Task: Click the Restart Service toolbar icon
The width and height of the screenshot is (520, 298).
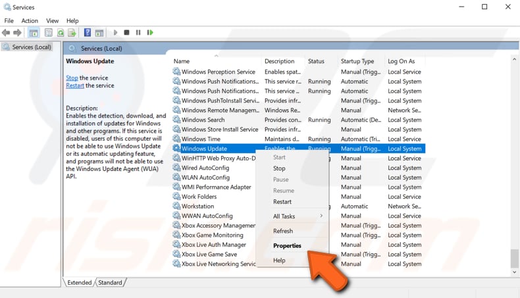Action: [150, 32]
